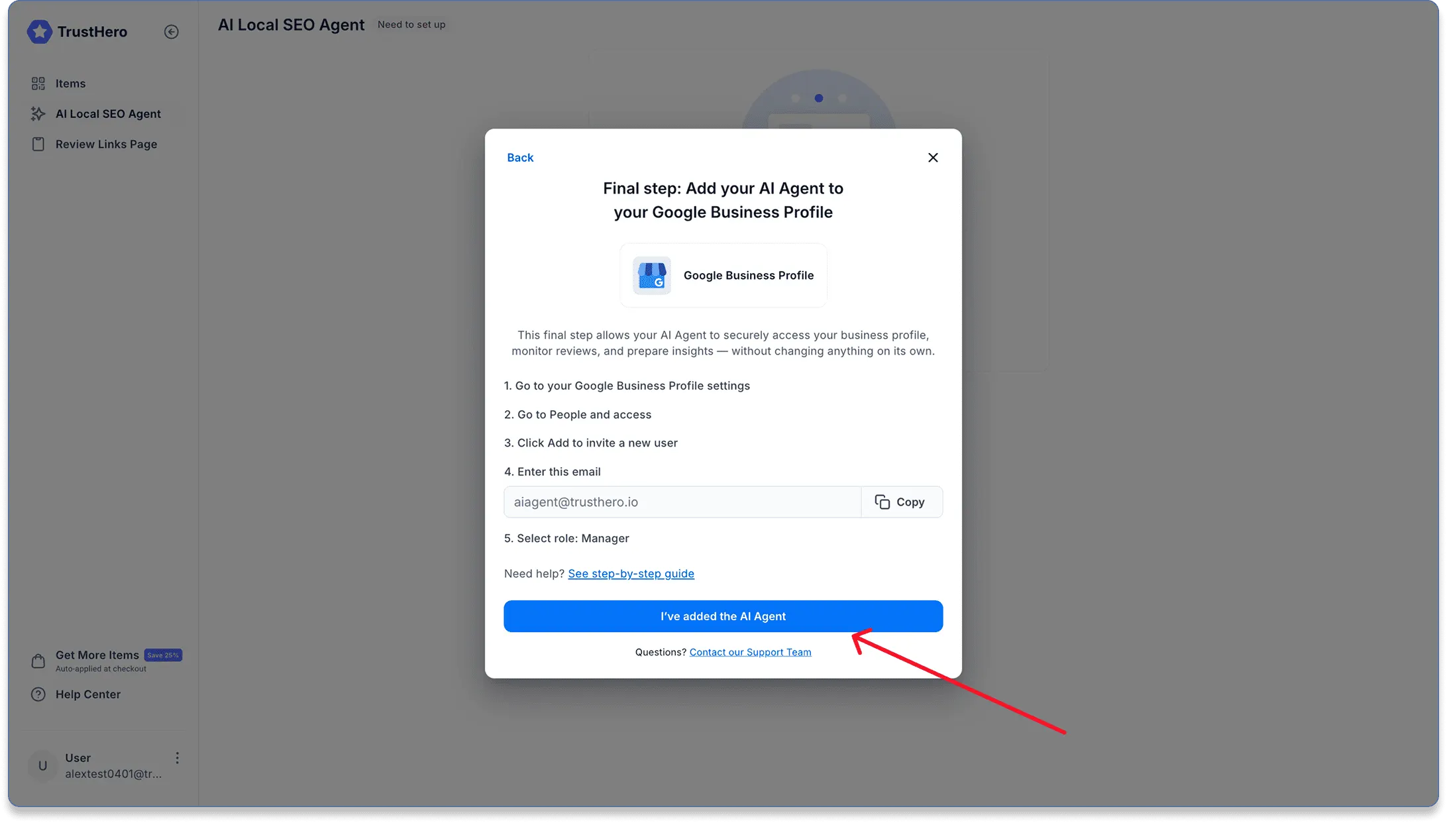
Task: Open the See step-by-step guide link
Action: (631, 574)
